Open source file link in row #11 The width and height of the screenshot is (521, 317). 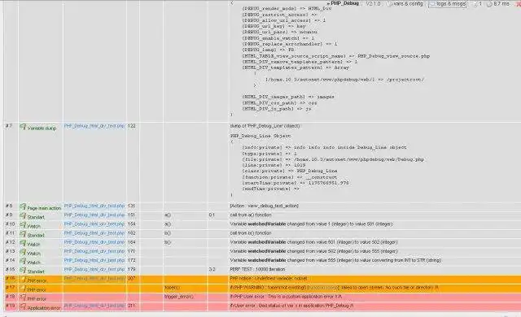click(x=94, y=233)
